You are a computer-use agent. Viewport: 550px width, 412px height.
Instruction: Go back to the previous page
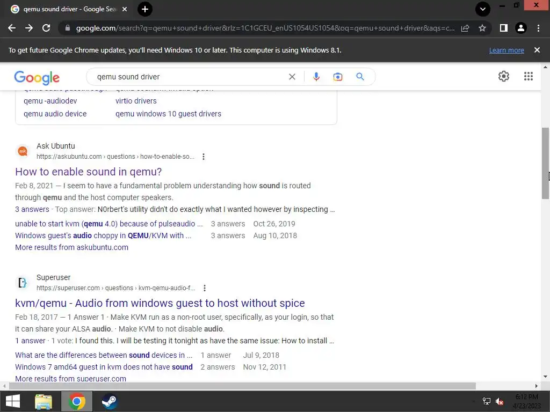click(12, 28)
